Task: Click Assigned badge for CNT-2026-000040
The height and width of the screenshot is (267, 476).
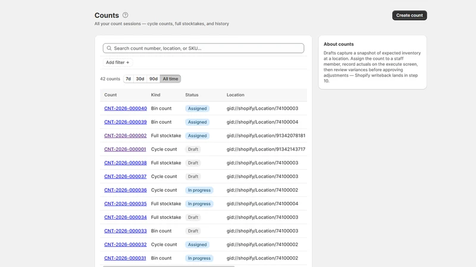Action: tap(198, 109)
